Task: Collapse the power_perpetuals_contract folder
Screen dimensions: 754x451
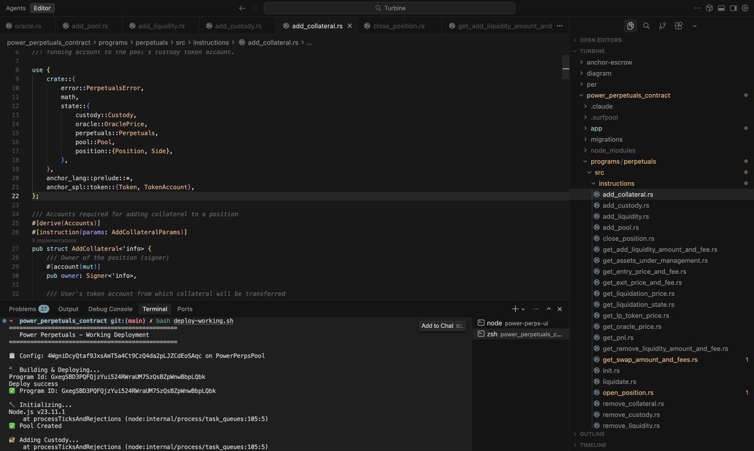Action: (x=662, y=95)
